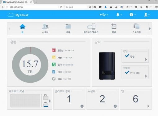
Task: Open the notifications bell dropdown
Action: pyautogui.click(x=119, y=15)
